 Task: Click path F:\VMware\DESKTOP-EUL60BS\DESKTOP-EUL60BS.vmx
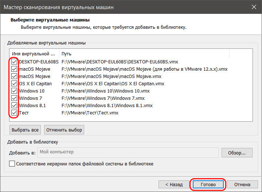click(120, 62)
